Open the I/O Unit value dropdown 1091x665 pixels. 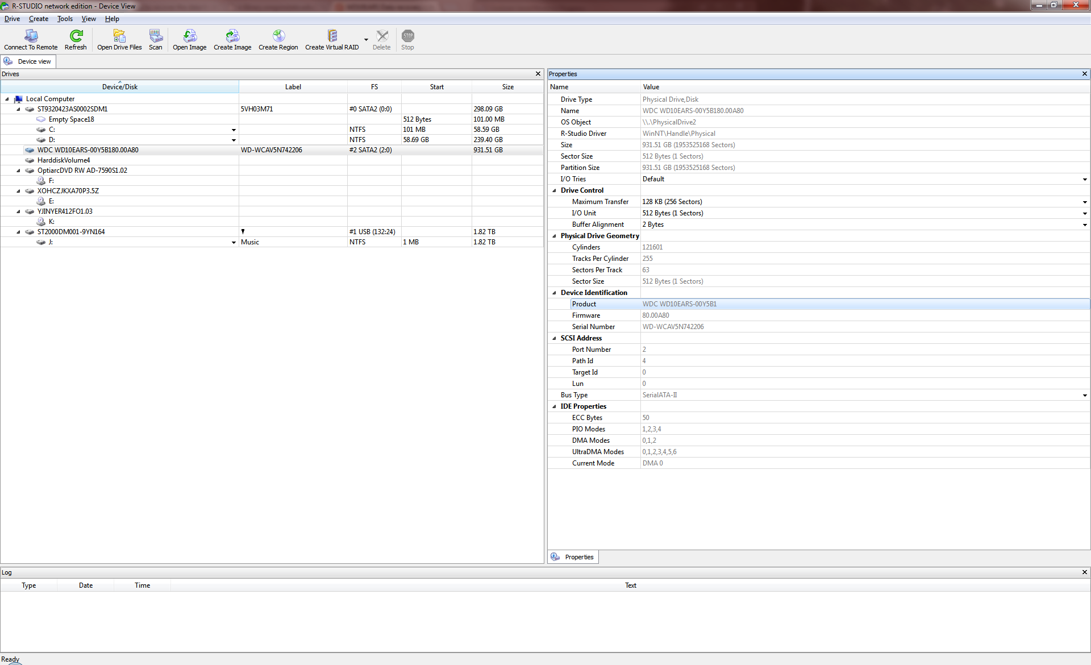(x=1085, y=214)
